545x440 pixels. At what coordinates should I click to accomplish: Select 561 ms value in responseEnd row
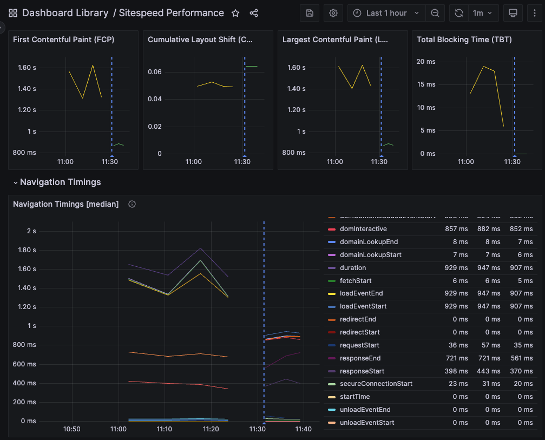click(x=521, y=358)
